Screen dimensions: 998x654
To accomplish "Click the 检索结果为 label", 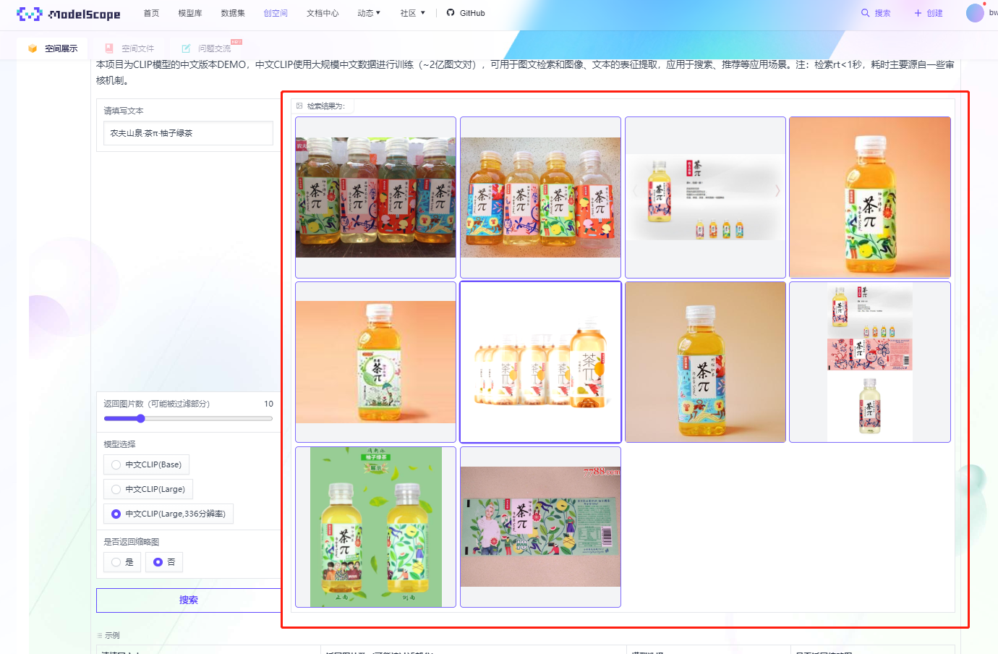I will click(x=326, y=106).
